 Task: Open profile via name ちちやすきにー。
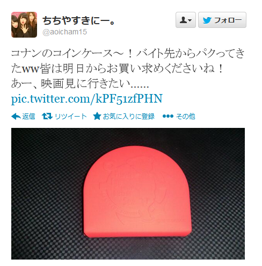[x=78, y=20]
